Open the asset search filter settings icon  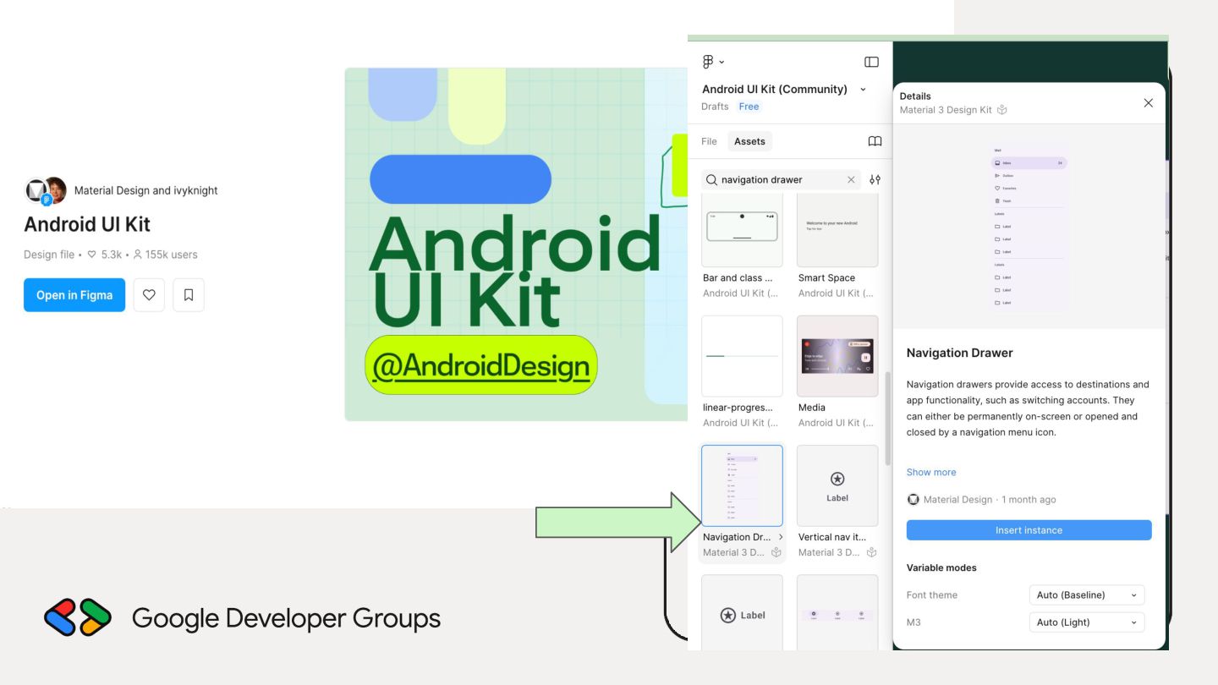click(x=875, y=179)
